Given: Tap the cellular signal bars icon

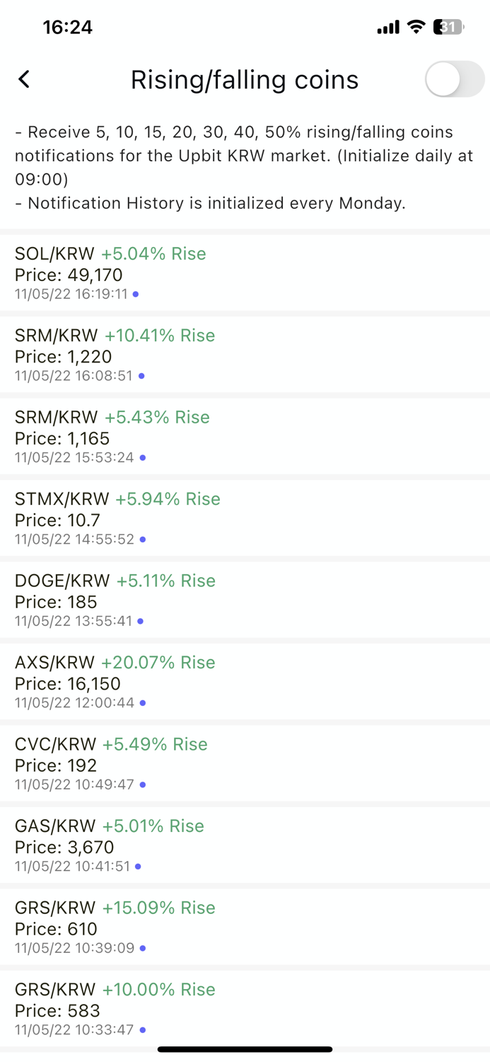Looking at the screenshot, I should tap(387, 27).
